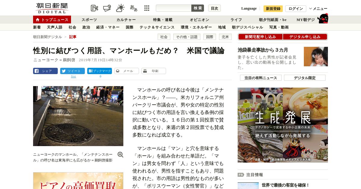This screenshot has width=361, height=189.
Task: Go to 天声人語 submenu
Action: click(x=55, y=27)
